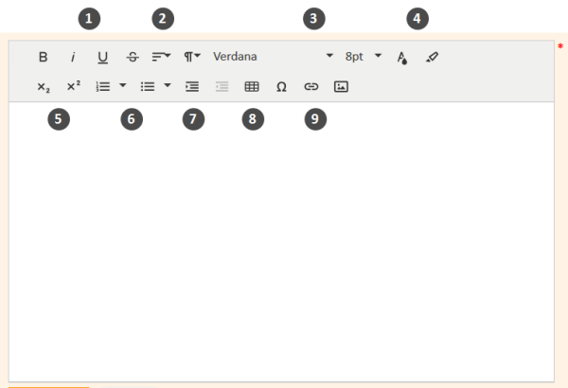Open the special characters omega menu
Screen dimensions: 568x388
tap(281, 86)
